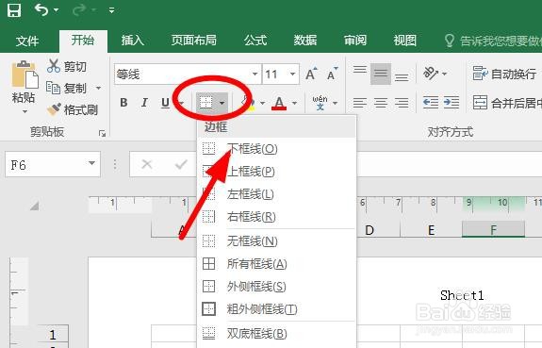Click the 自动换行 wrap text button

pos(504,74)
